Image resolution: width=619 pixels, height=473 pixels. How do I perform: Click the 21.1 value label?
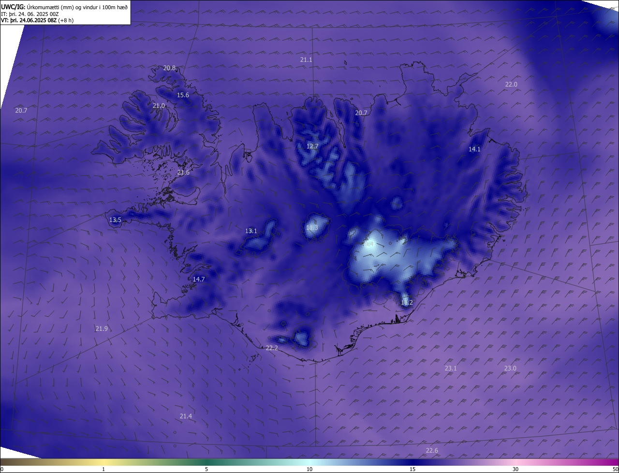tap(306, 60)
